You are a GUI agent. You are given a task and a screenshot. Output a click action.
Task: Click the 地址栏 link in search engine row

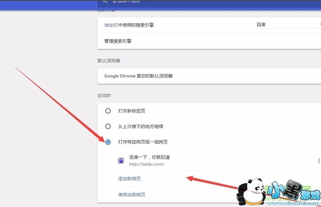click(111, 25)
